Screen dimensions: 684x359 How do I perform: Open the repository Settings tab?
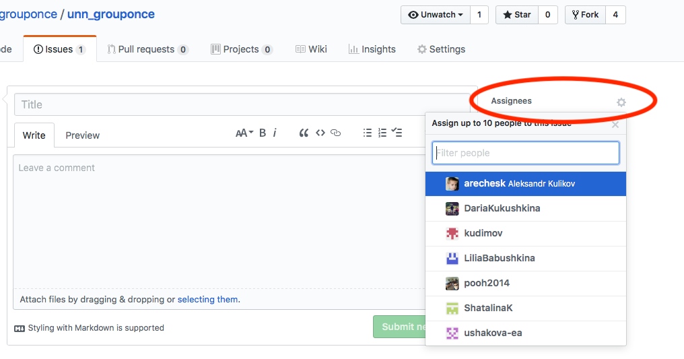(441, 49)
